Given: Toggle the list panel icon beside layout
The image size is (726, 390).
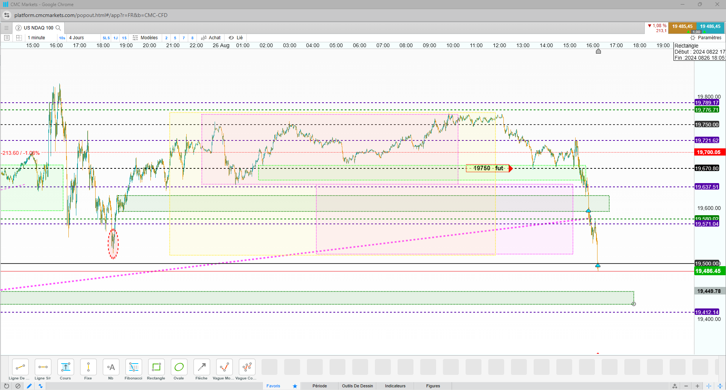Looking at the screenshot, I should point(6,38).
